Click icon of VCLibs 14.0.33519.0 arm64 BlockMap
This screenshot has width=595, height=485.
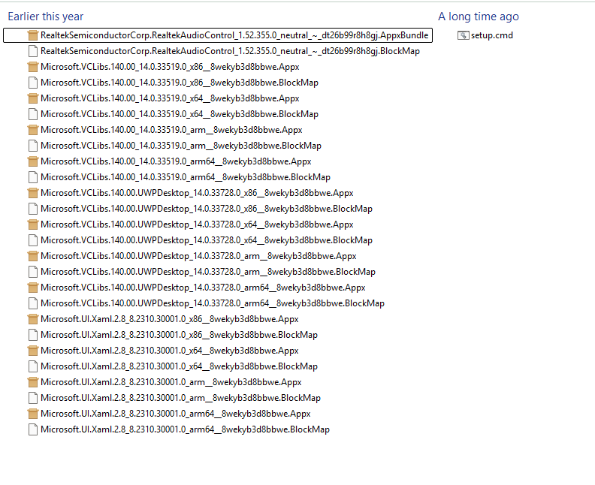(33, 177)
